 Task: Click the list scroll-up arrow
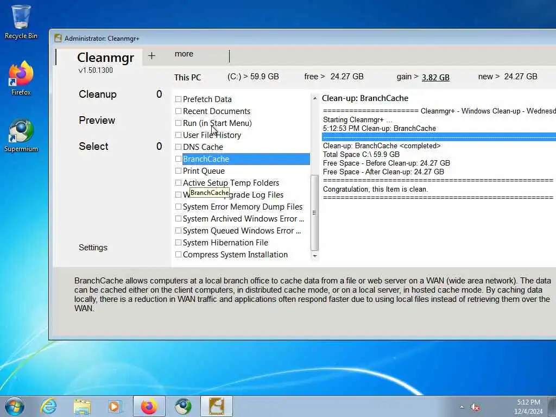[314, 98]
